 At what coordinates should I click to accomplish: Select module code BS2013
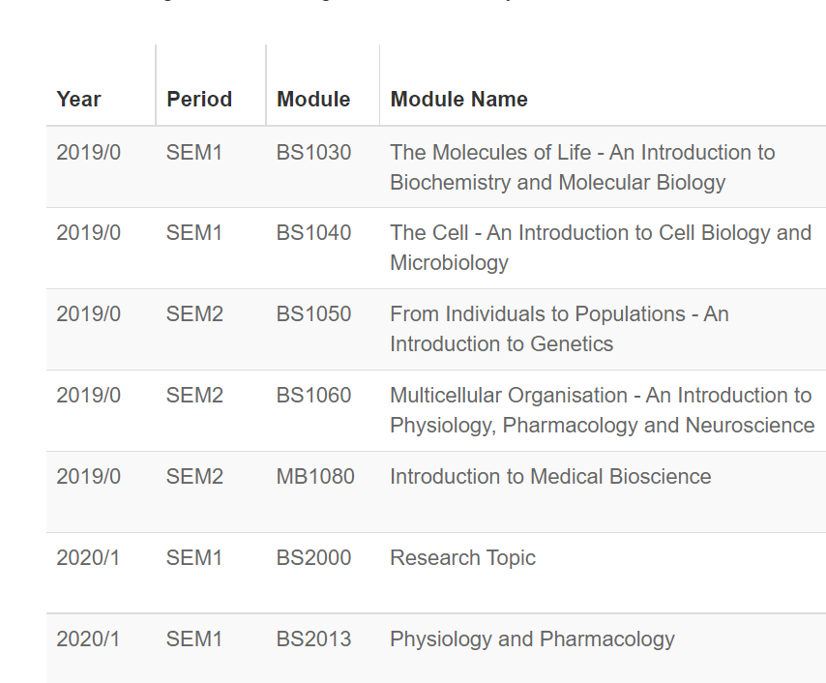pos(313,639)
